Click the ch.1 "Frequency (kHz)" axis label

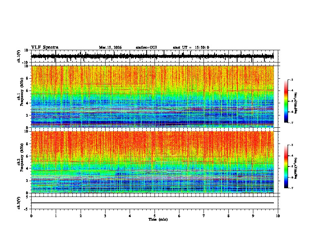[x=22, y=92]
